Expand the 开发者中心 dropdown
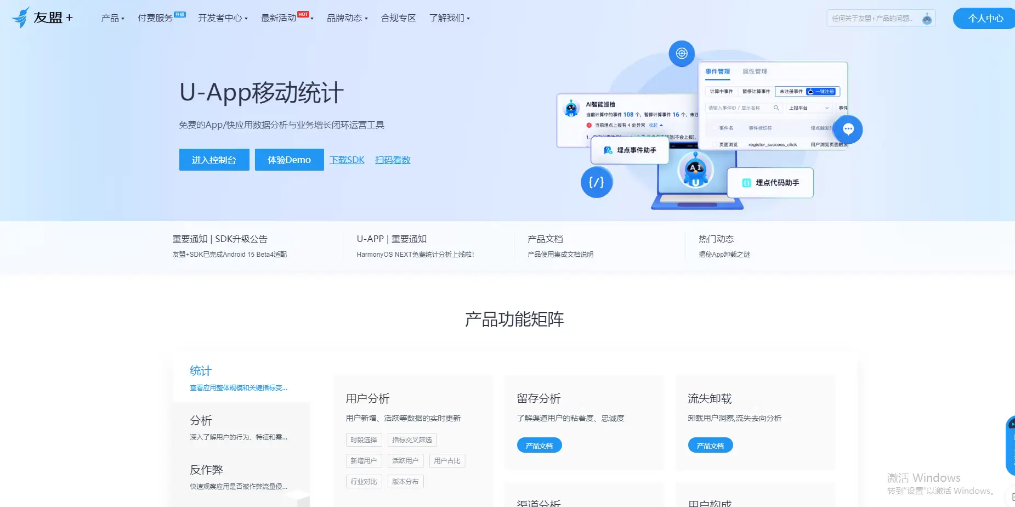This screenshot has width=1015, height=507. click(223, 18)
